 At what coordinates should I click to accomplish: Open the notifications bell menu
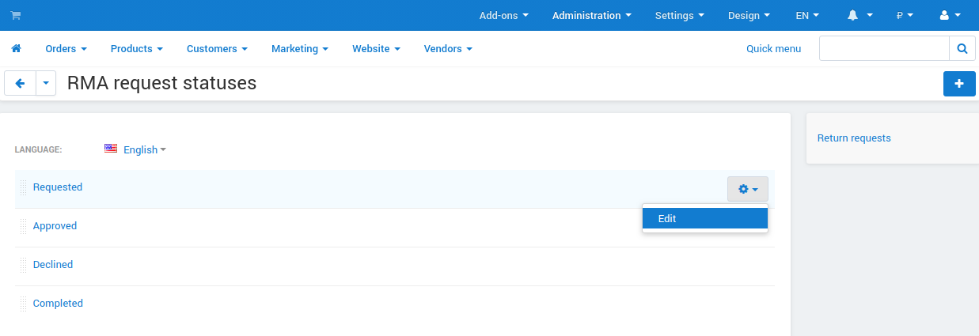[x=859, y=16]
